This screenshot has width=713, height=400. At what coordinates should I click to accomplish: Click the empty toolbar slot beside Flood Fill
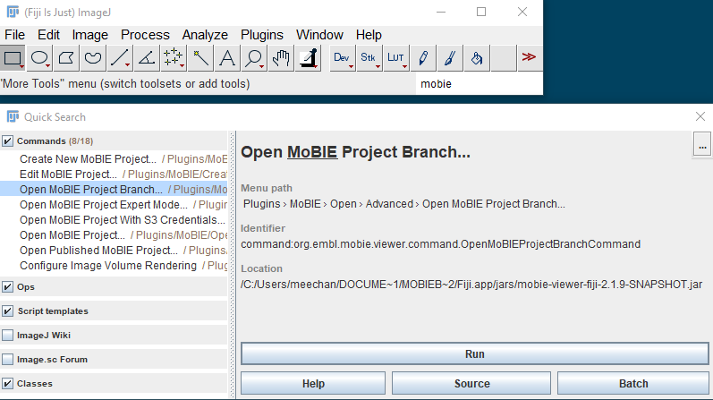504,58
